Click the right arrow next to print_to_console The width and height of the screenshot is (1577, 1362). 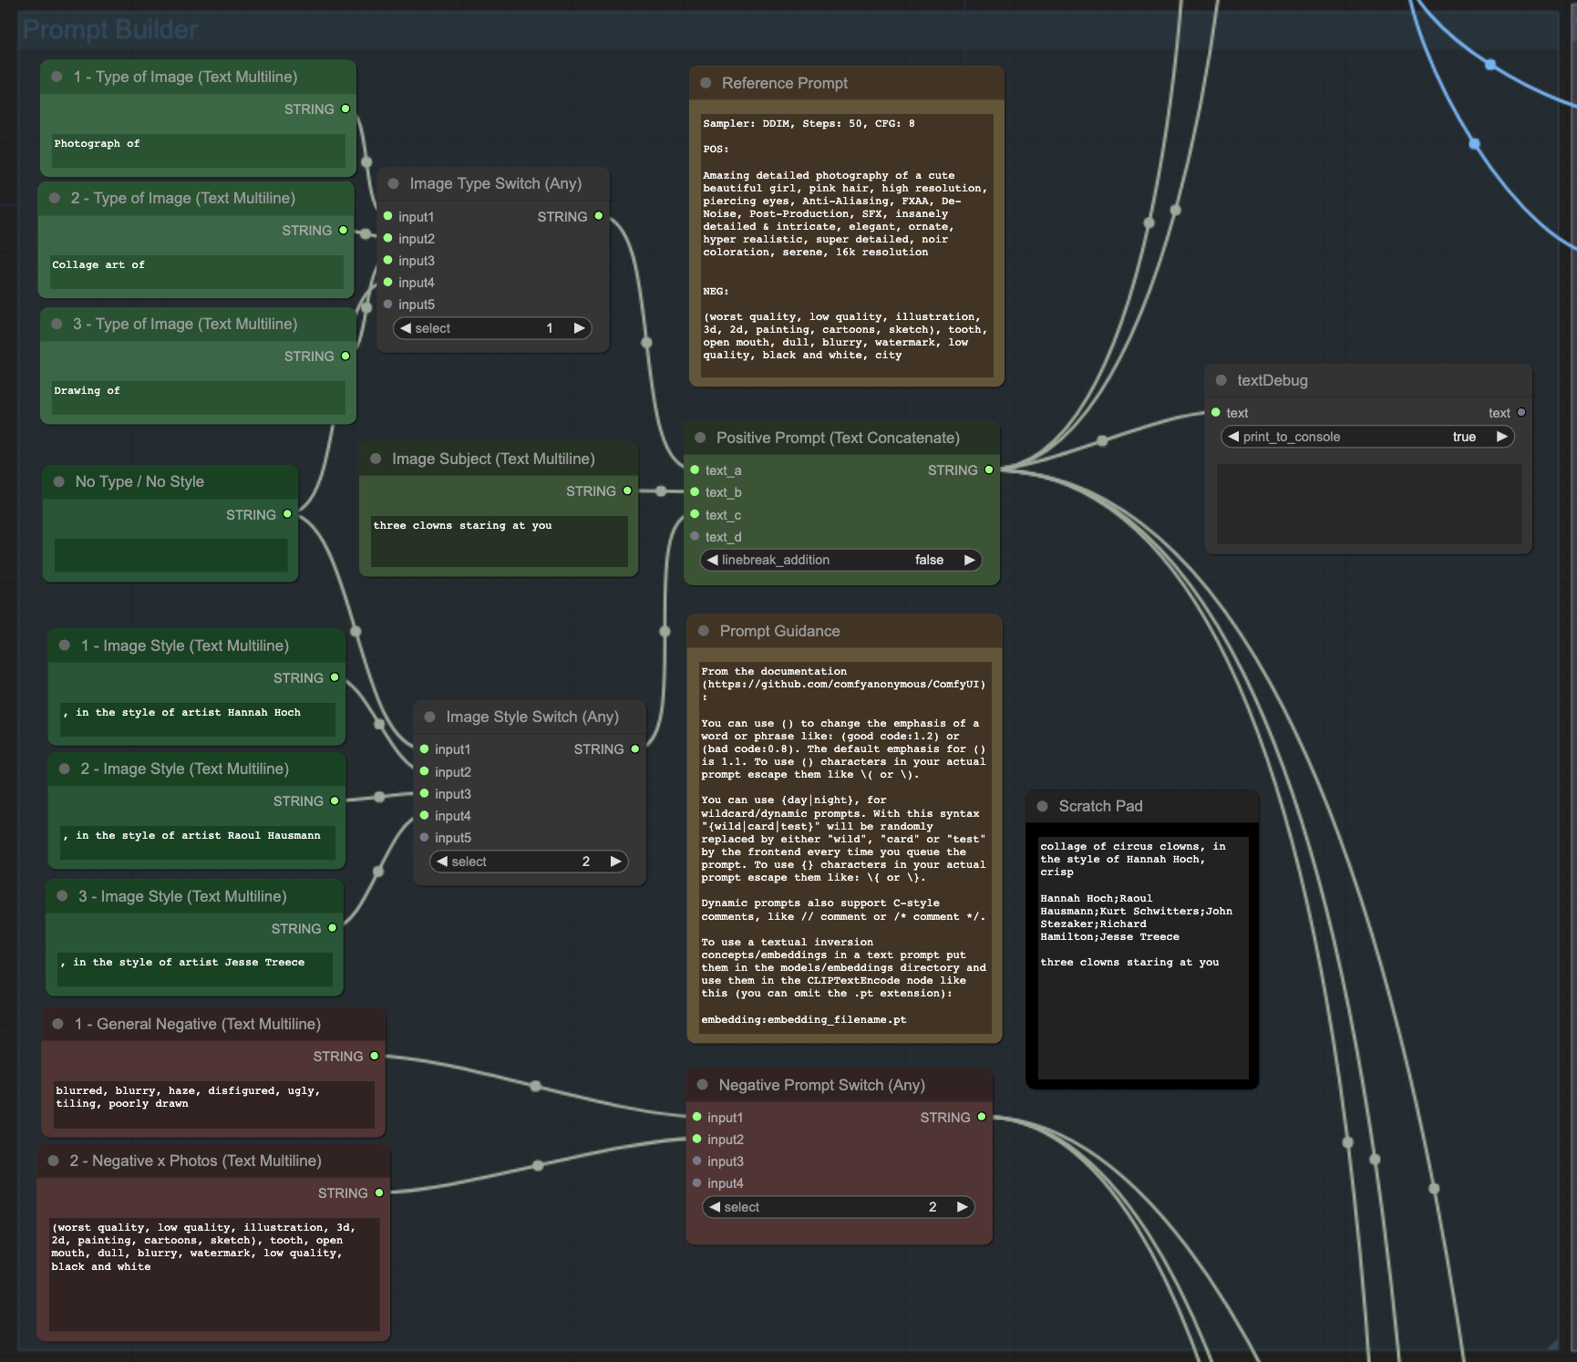click(1501, 437)
